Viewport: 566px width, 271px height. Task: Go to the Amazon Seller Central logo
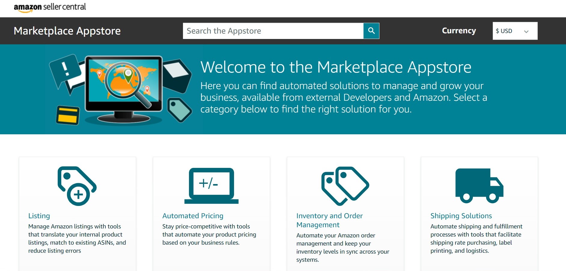tap(50, 7)
